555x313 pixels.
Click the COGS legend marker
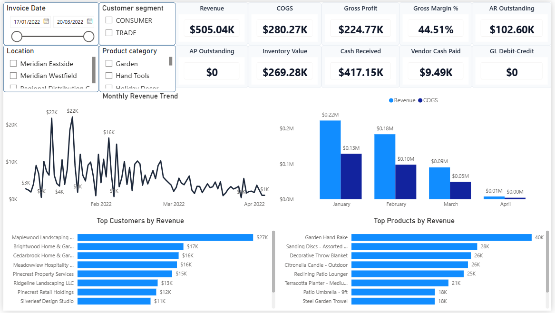pos(420,100)
